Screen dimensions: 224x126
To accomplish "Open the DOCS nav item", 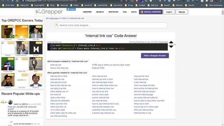I will point(134,12).
